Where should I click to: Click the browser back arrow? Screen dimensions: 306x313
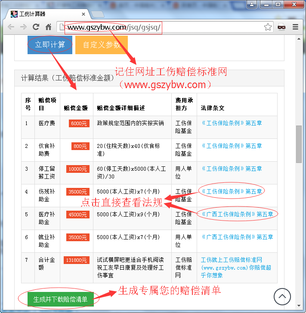pos(11,27)
